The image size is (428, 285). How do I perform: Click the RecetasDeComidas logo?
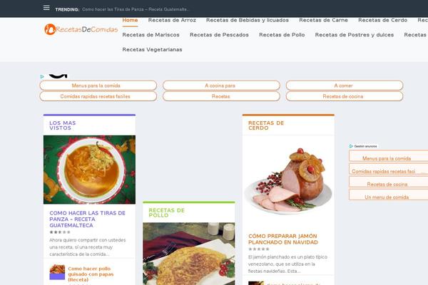(x=81, y=29)
